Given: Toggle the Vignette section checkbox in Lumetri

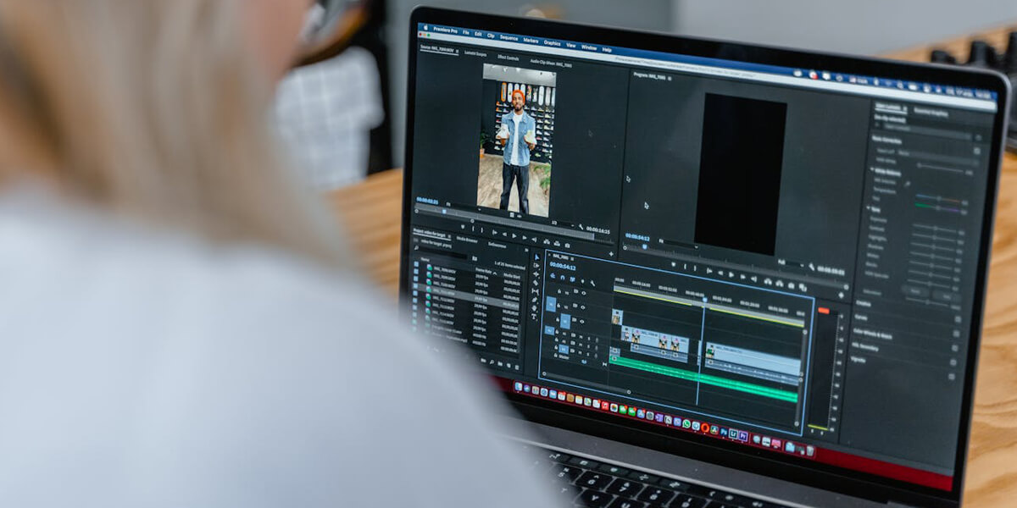Looking at the screenshot, I should (x=952, y=361).
